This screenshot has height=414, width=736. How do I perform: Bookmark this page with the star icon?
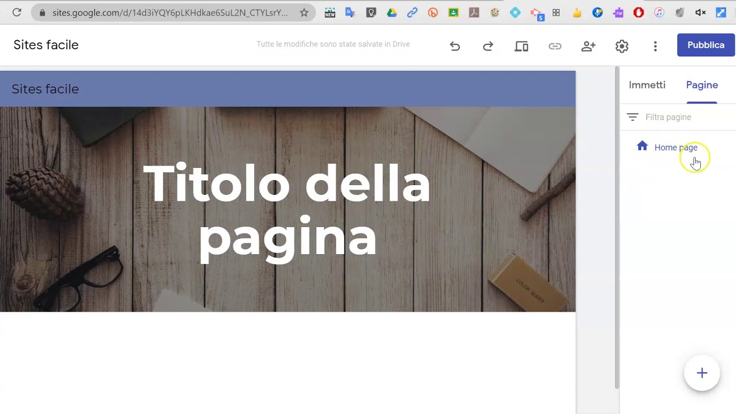click(304, 12)
